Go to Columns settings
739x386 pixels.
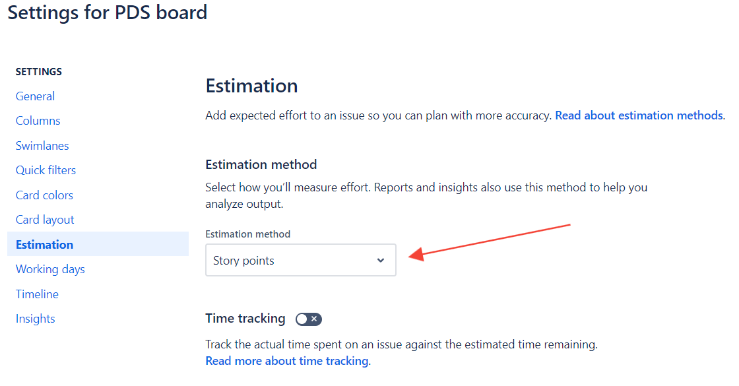tap(38, 121)
